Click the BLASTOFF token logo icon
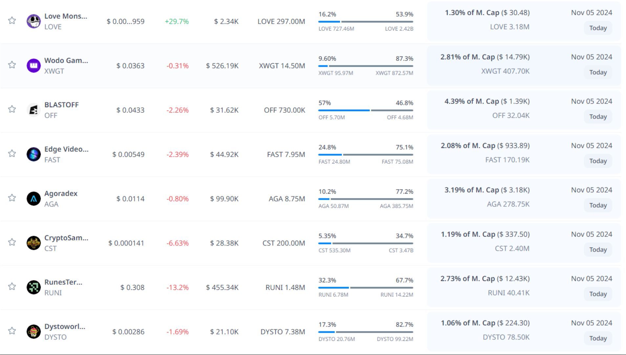Screen dimensions: 626x355 click(x=33, y=110)
